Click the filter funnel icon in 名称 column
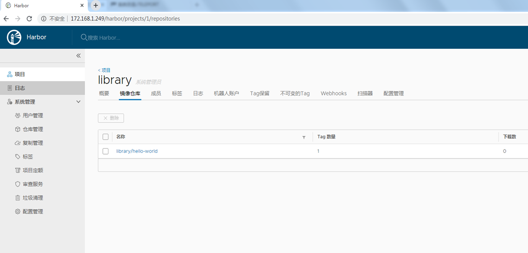528x253 pixels. pyautogui.click(x=304, y=137)
